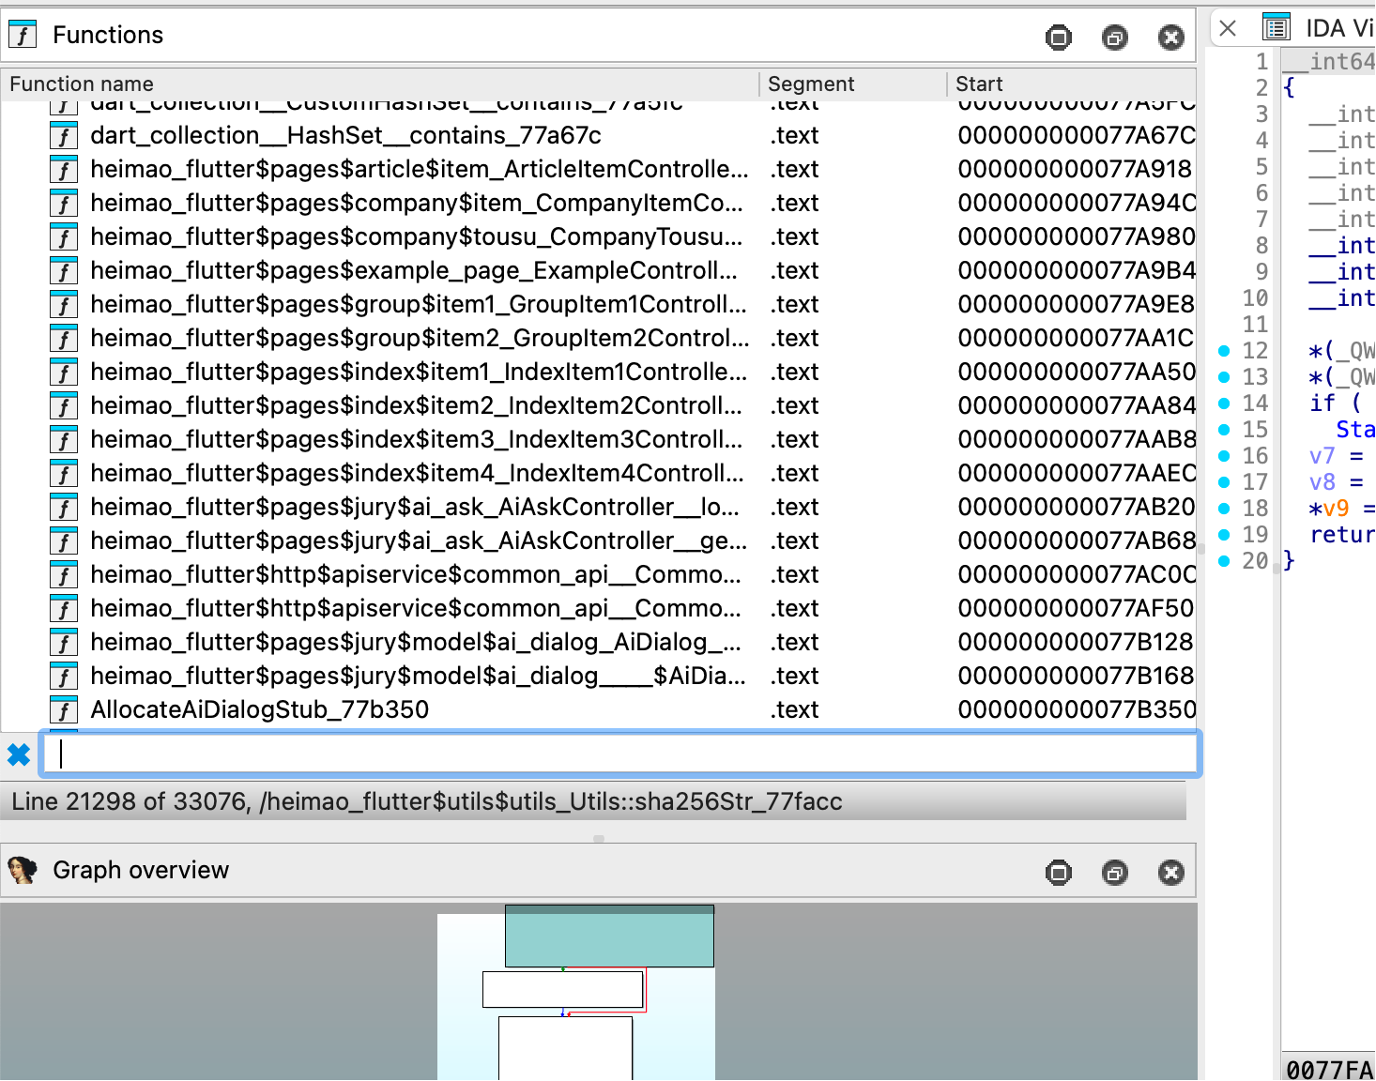
Task: Click the Graph overview restore-window button
Action: pos(1115,873)
